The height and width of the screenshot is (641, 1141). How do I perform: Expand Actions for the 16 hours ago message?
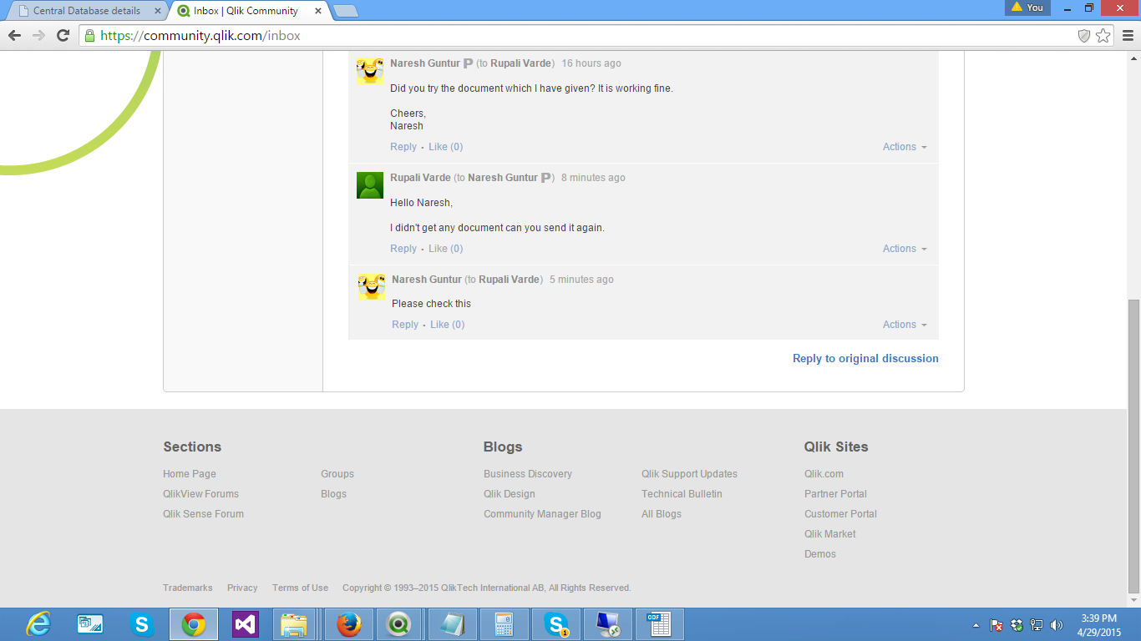point(905,147)
